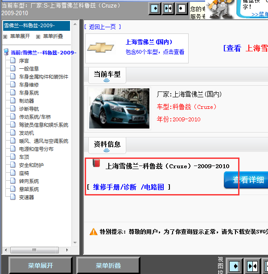268x274 pixels.
Task: Click the 返回上一页 link
Action: click(x=102, y=27)
